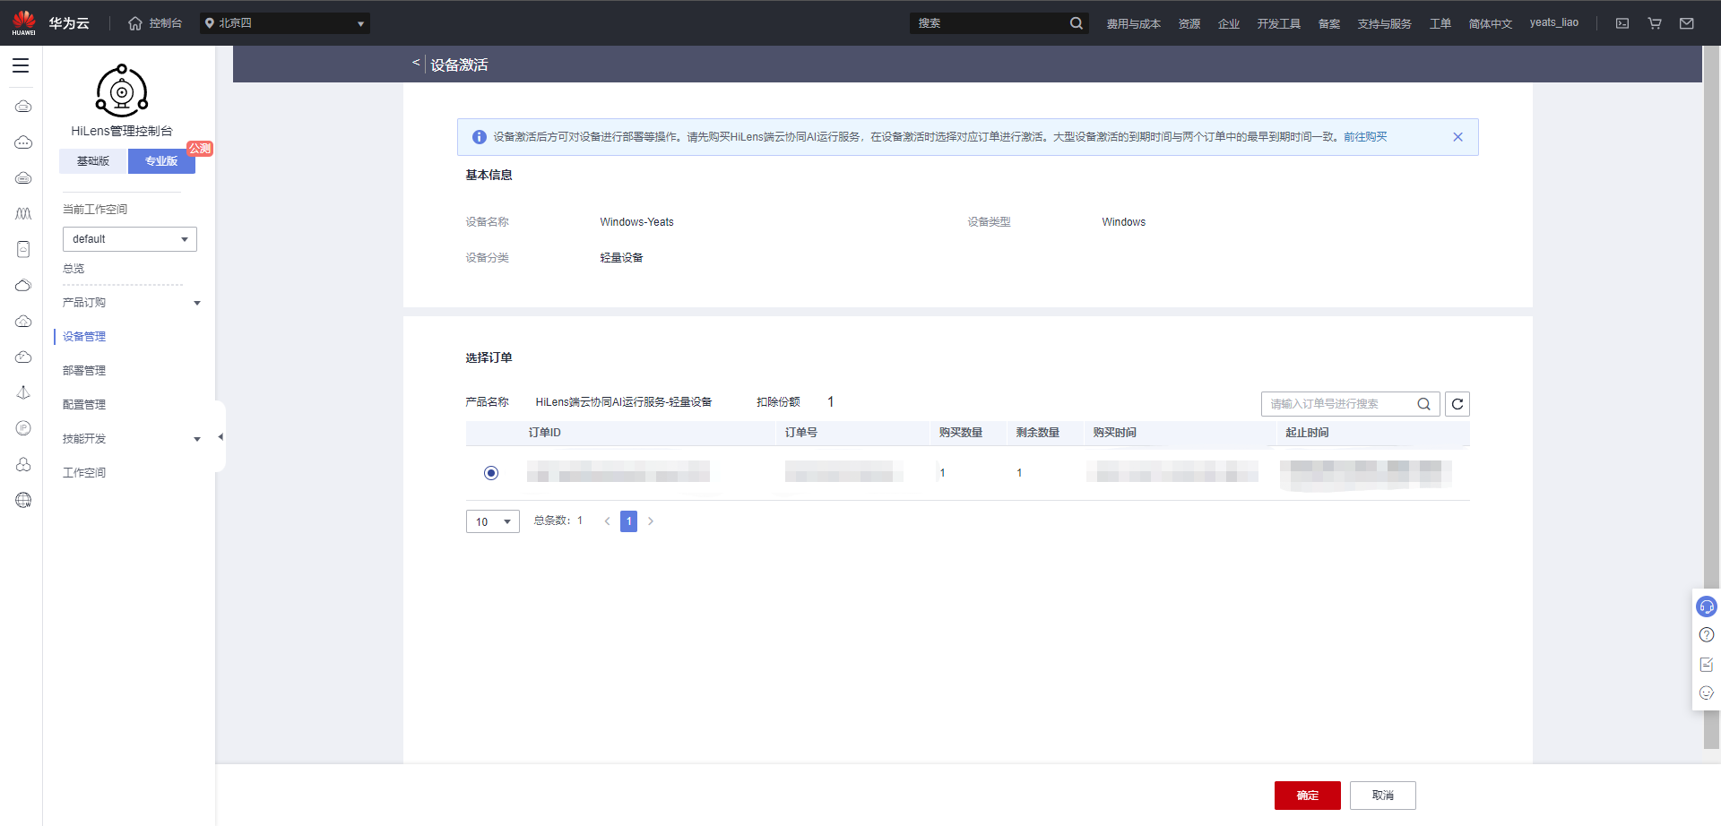Expand the 技能开发 section

click(x=131, y=439)
